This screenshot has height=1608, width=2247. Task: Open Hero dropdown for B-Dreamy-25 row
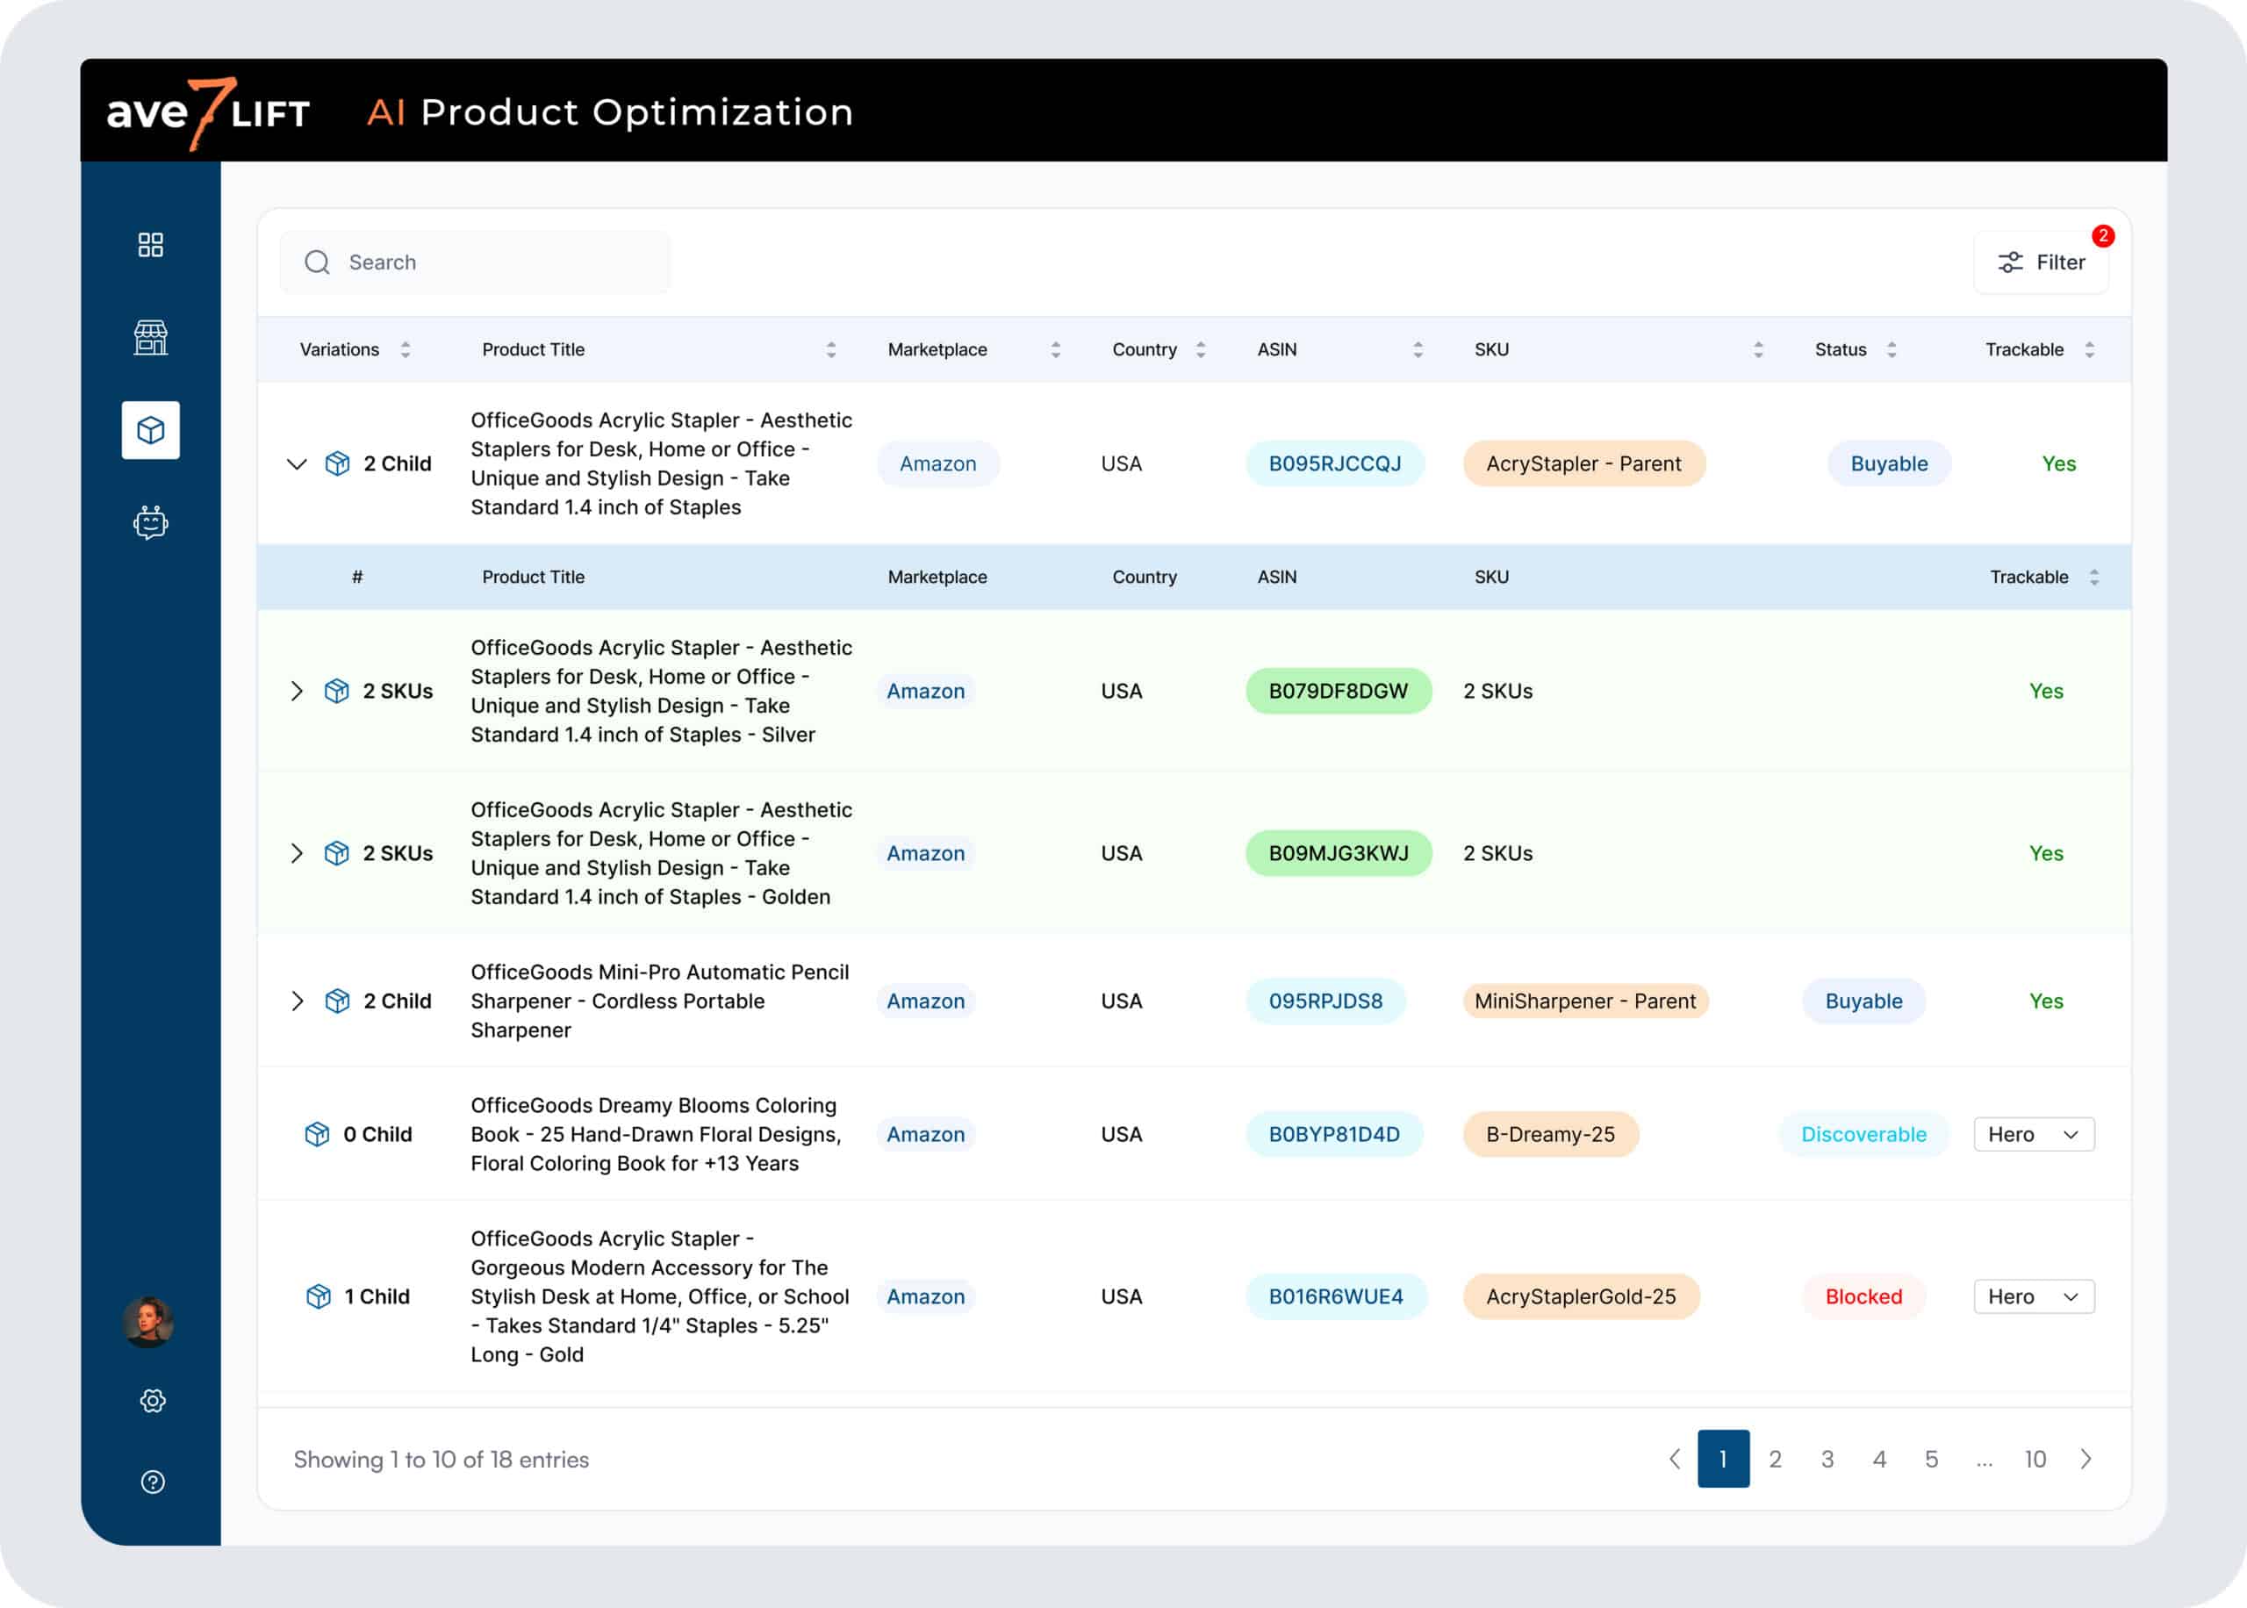click(2033, 1135)
